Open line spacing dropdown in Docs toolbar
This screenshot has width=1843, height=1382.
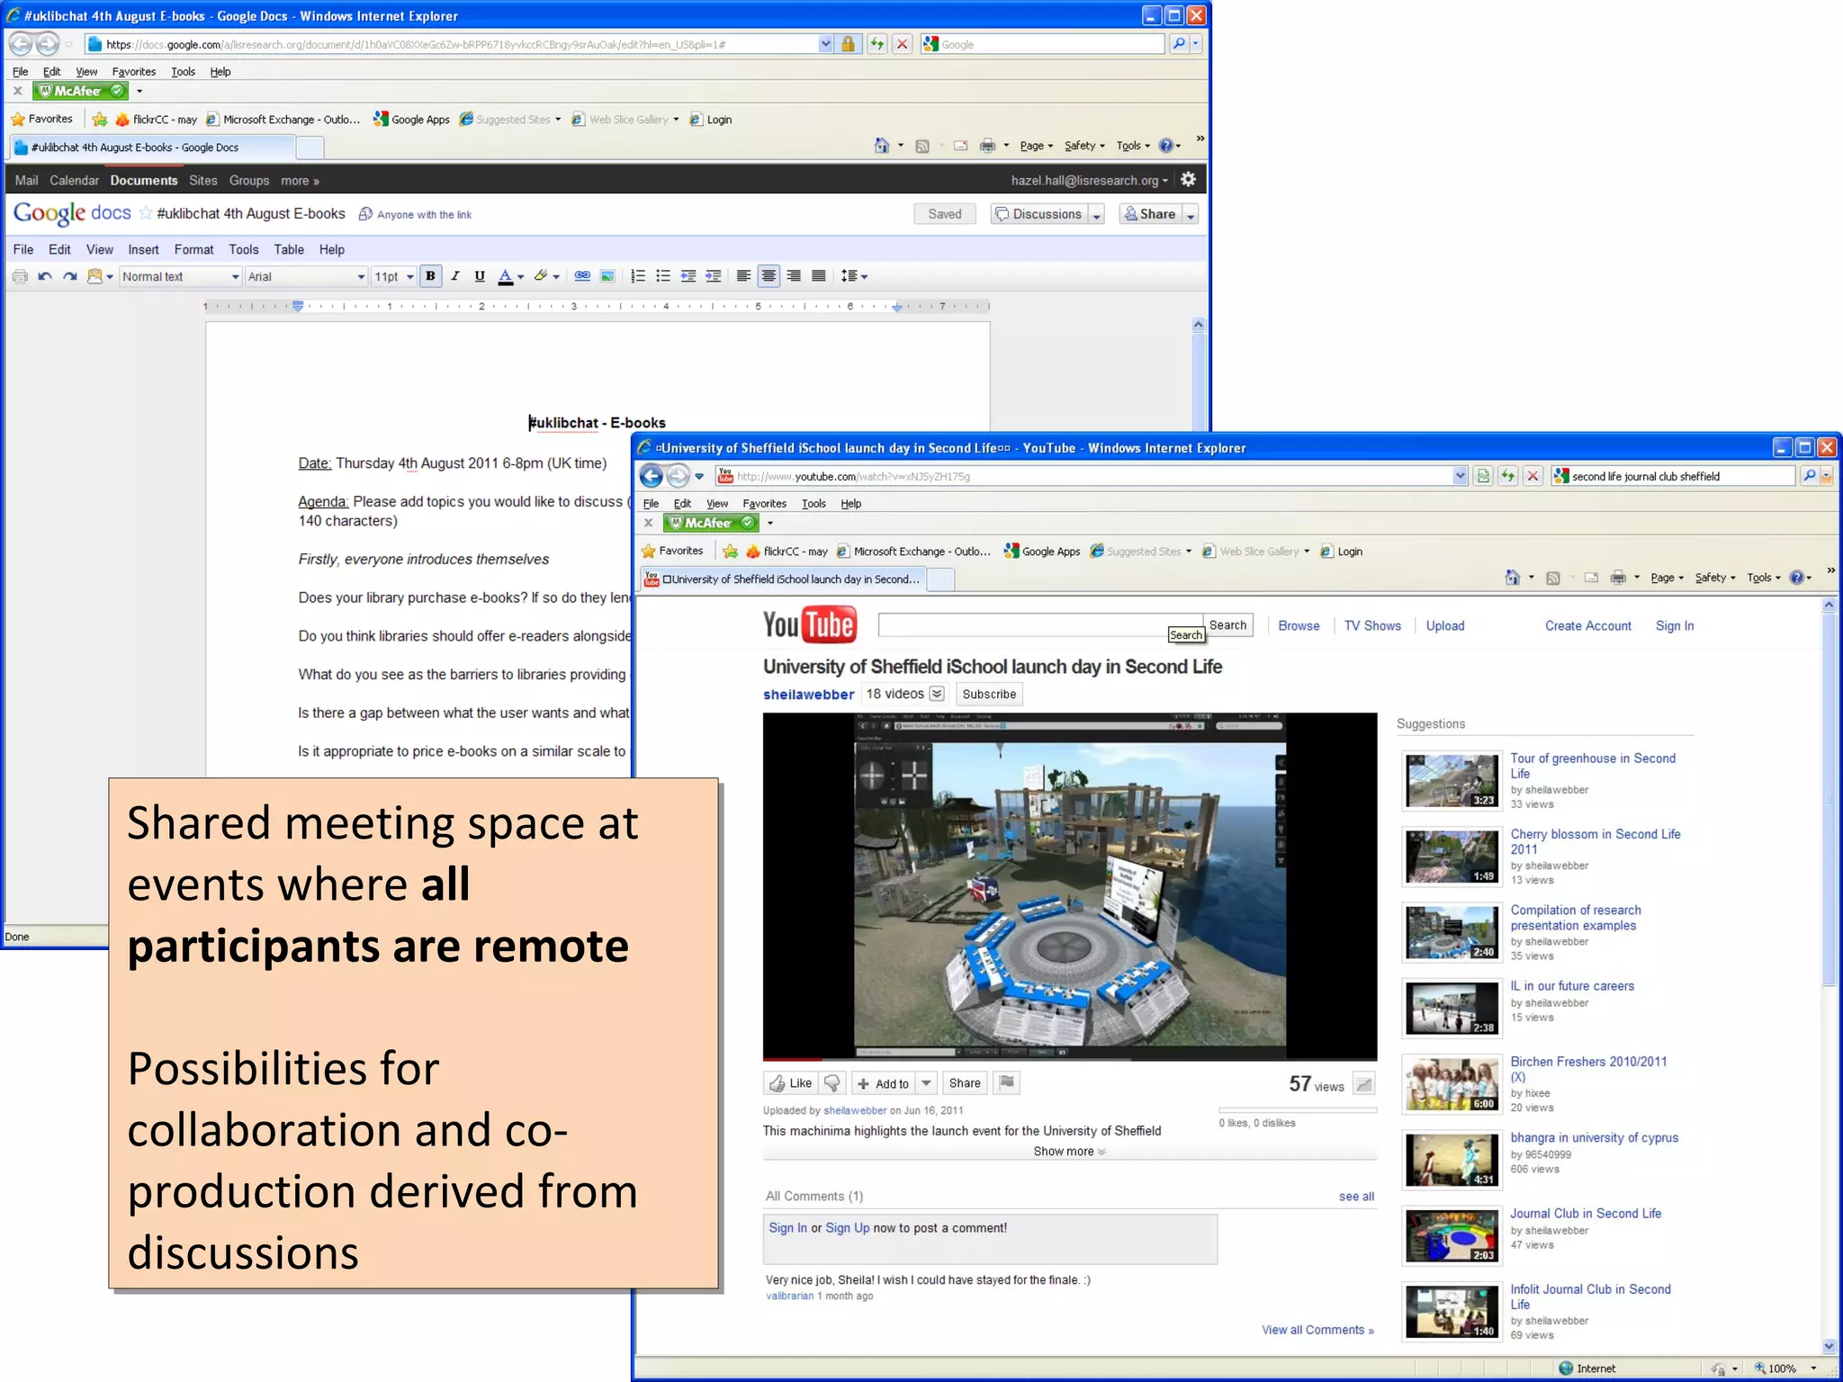click(x=854, y=276)
